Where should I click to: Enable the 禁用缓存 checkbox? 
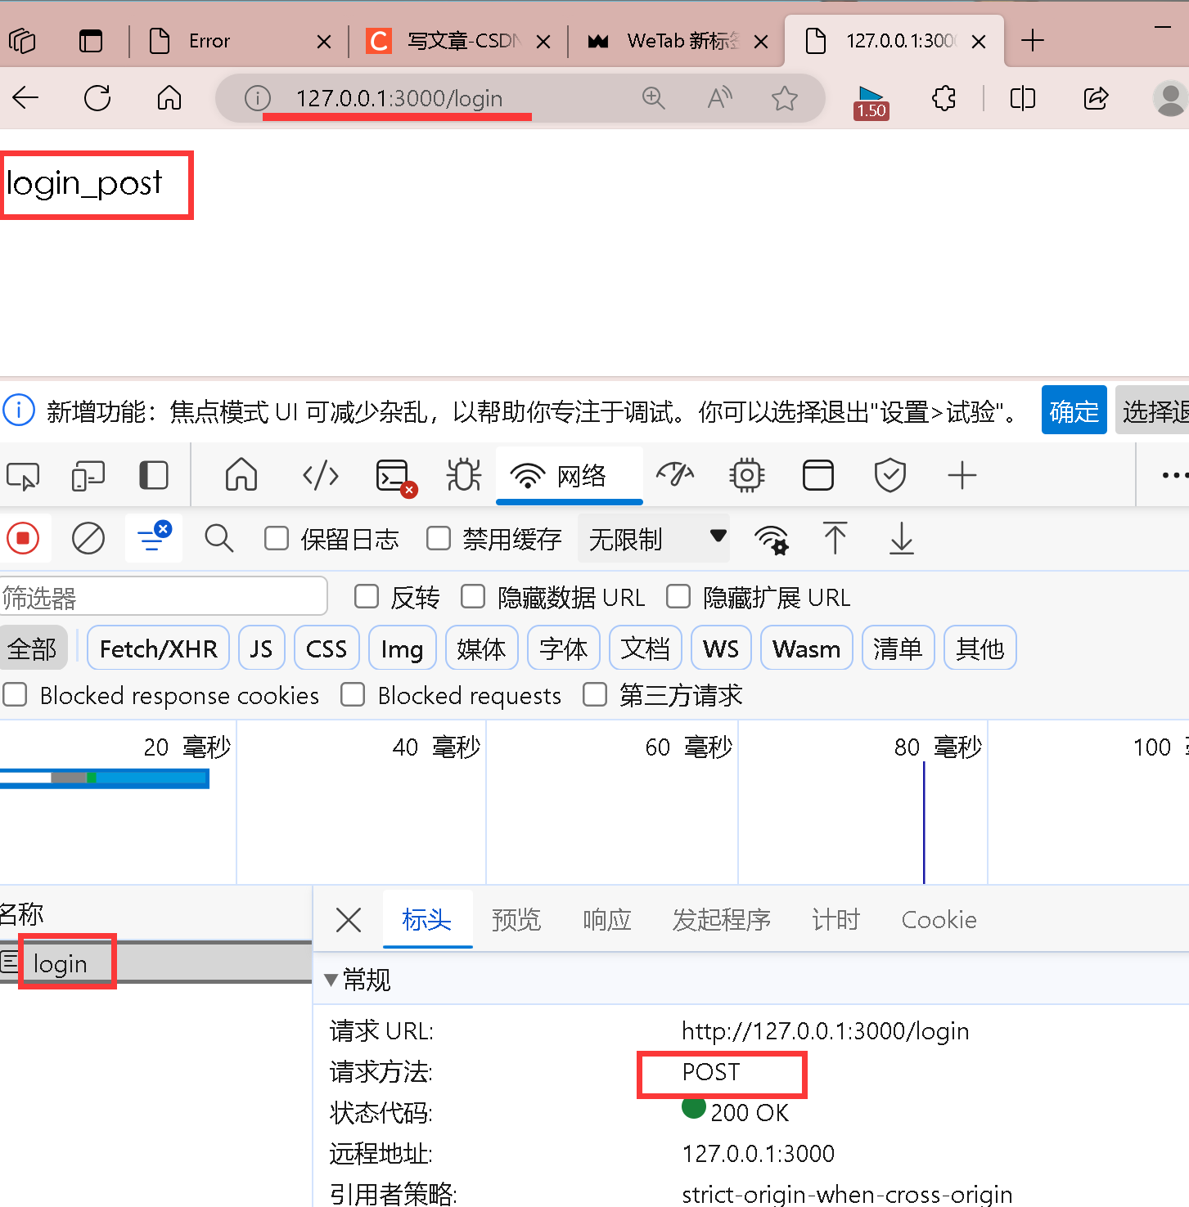(x=439, y=538)
